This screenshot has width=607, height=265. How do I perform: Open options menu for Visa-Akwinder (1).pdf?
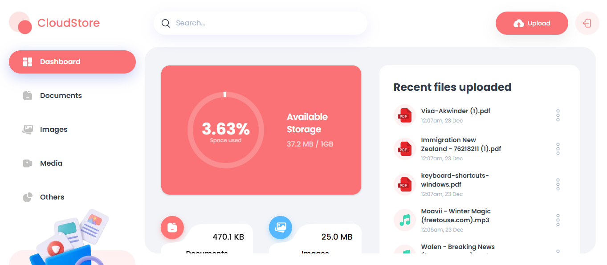click(x=558, y=115)
